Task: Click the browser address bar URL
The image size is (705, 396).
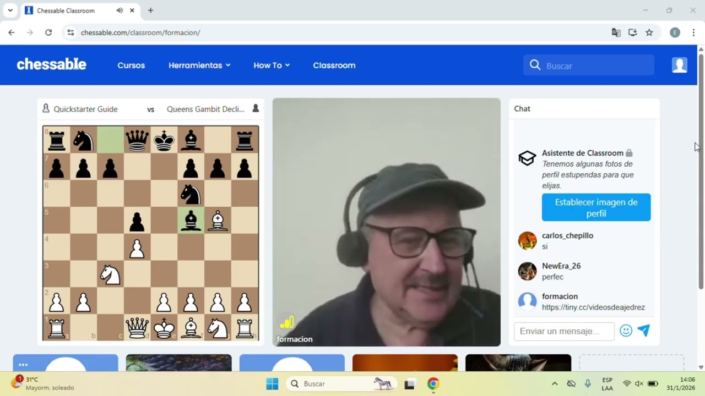Action: [x=140, y=32]
